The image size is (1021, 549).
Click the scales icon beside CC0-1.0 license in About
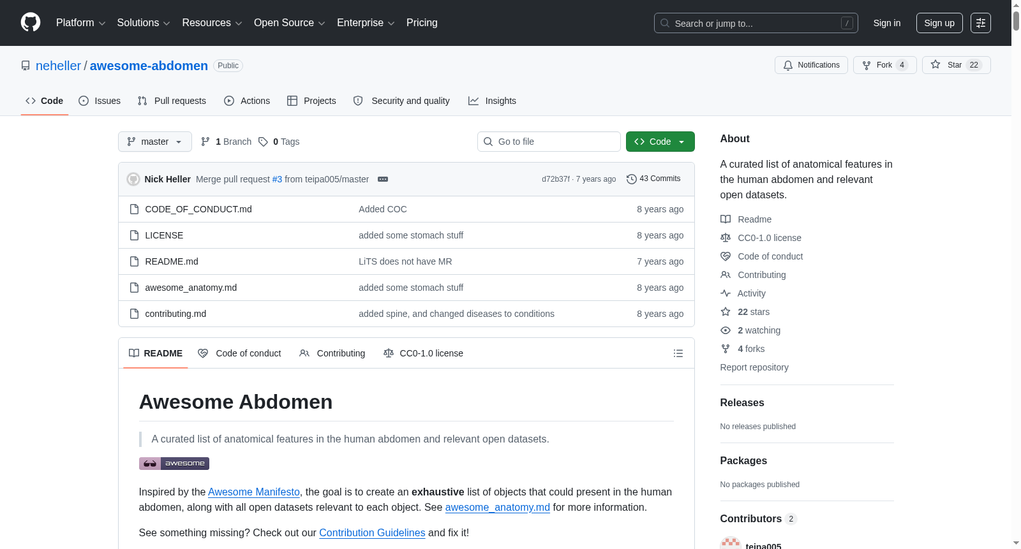click(726, 238)
